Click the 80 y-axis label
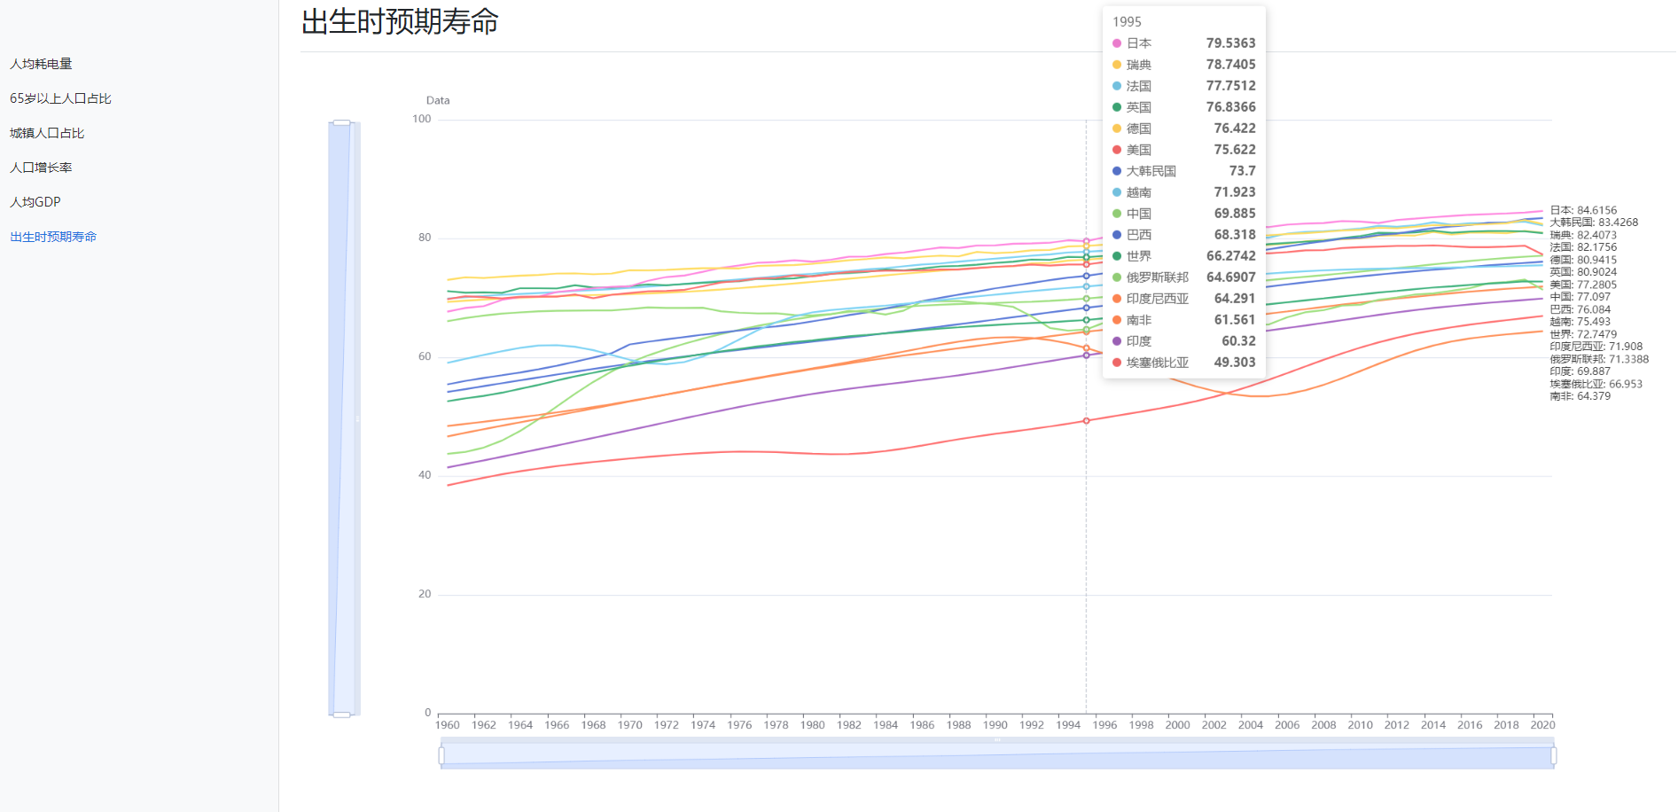The image size is (1678, 812). pyautogui.click(x=425, y=238)
